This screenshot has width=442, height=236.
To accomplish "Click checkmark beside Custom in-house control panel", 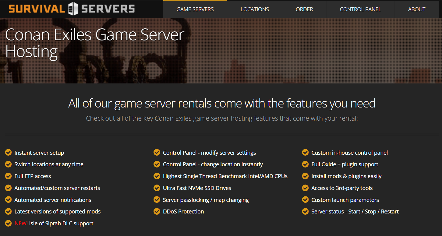I will 306,152.
